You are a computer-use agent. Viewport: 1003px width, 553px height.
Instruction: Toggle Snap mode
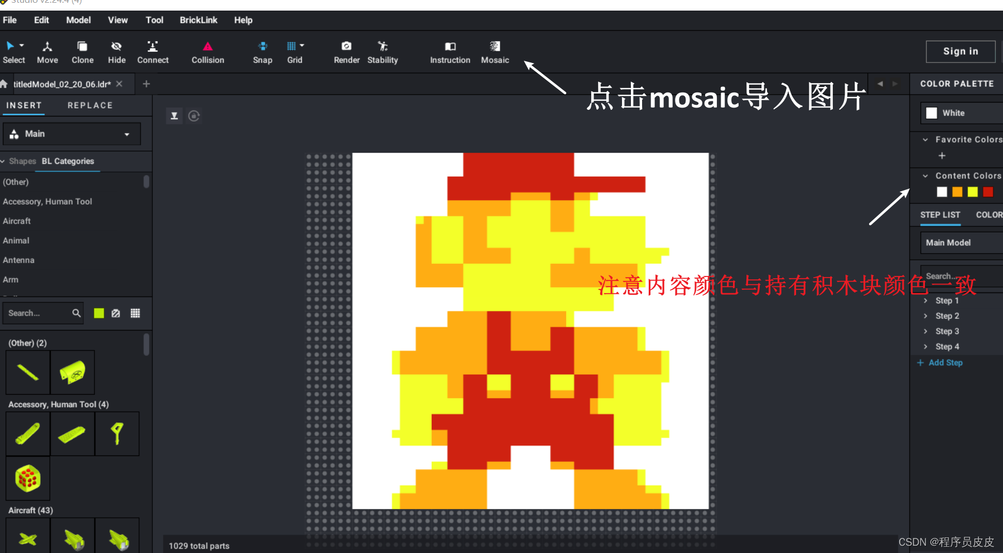pyautogui.click(x=263, y=52)
